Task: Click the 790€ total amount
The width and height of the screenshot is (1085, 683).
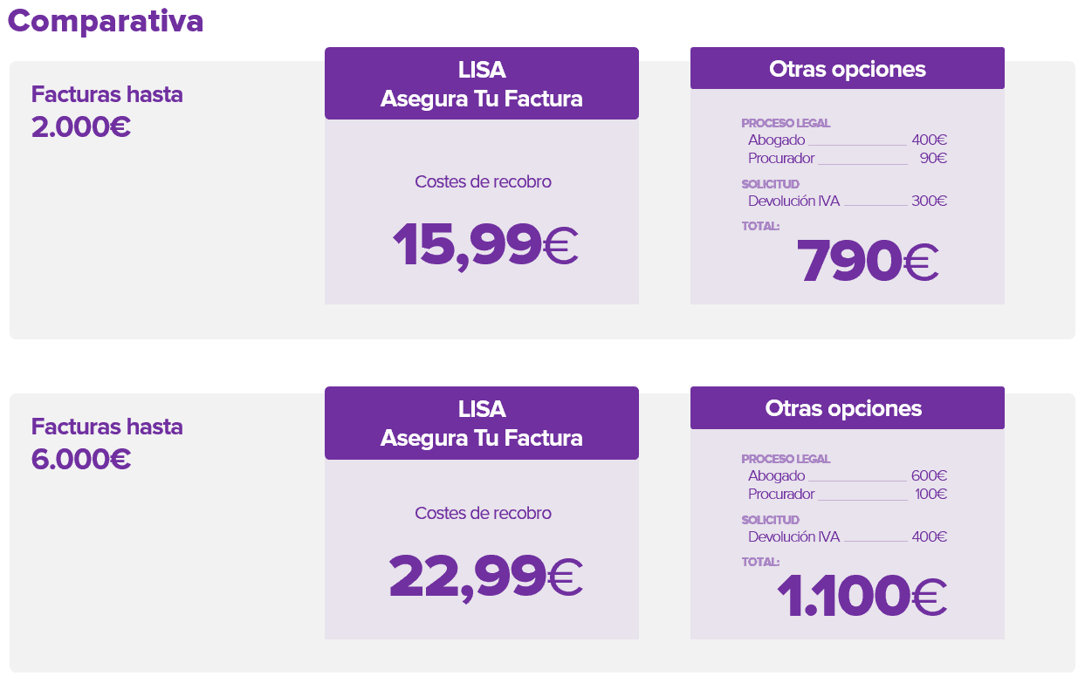Action: pyautogui.click(x=867, y=261)
